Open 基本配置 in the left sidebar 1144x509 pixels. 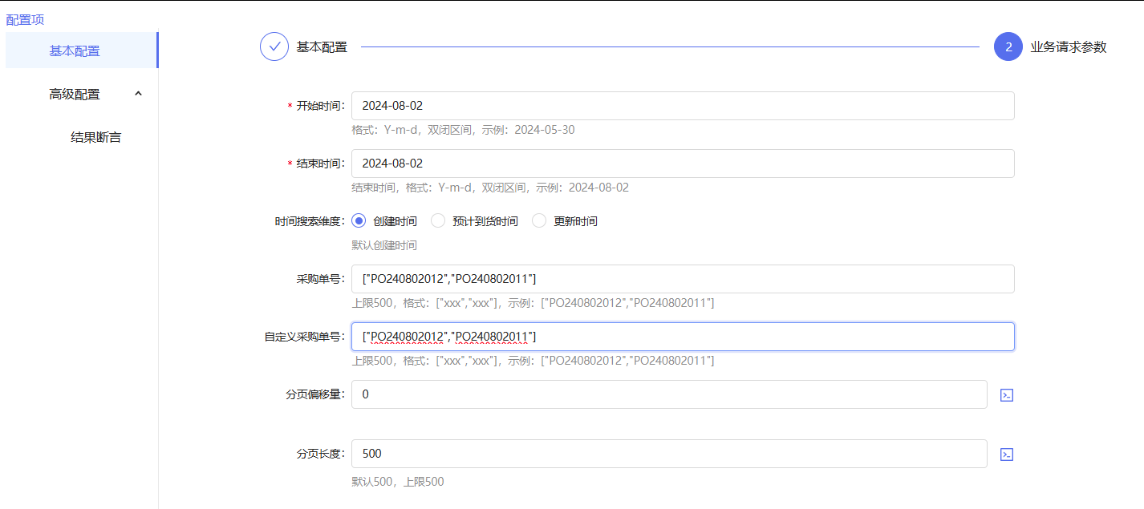[75, 50]
